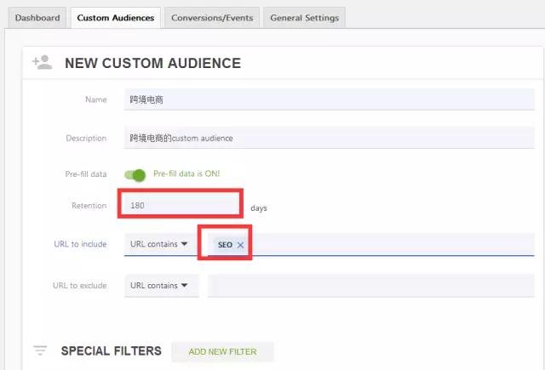Click the empty URL to exclude field

click(x=370, y=286)
